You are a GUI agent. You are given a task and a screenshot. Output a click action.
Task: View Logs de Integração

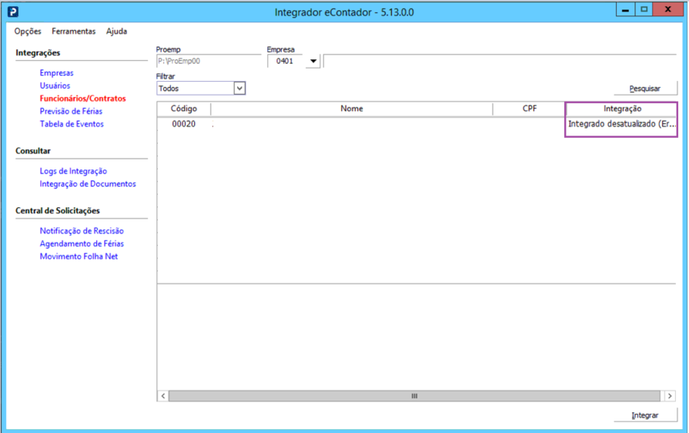point(73,171)
